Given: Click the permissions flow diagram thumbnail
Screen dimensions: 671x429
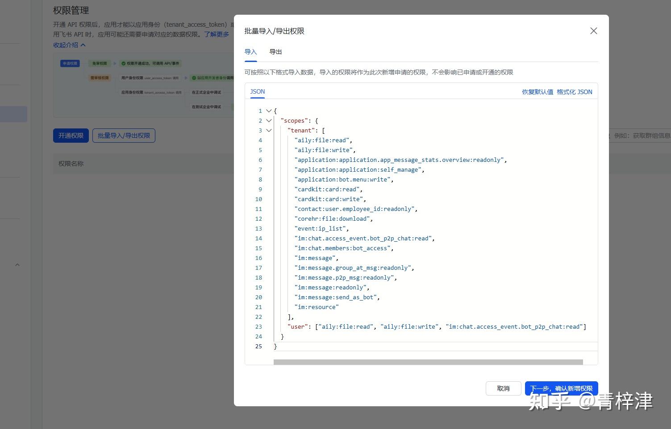Looking at the screenshot, I should (x=144, y=86).
